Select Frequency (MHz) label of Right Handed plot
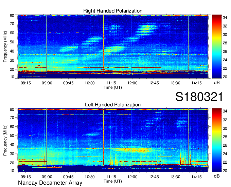Viewport: 231px width, 187px height. tap(5, 46)
